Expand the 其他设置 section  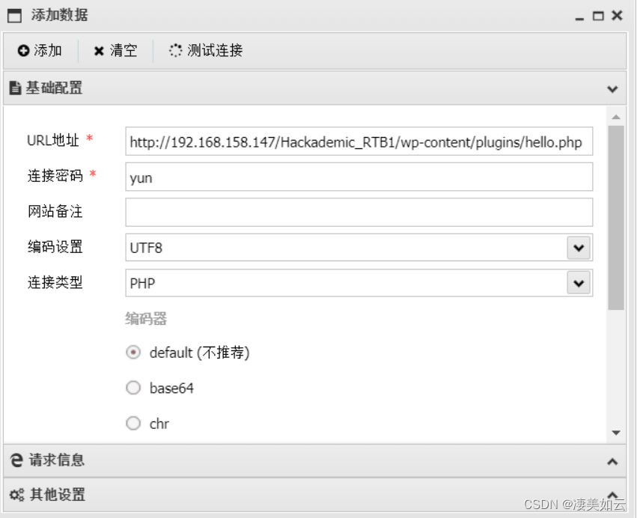[x=614, y=495]
